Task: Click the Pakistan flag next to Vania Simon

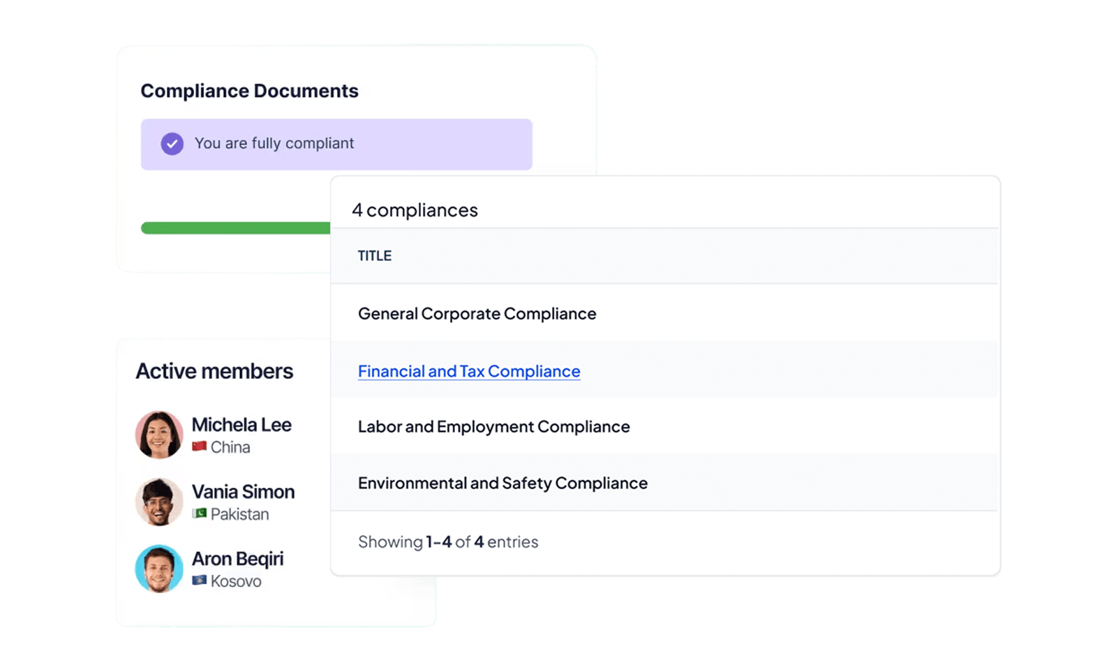Action: [x=199, y=514]
